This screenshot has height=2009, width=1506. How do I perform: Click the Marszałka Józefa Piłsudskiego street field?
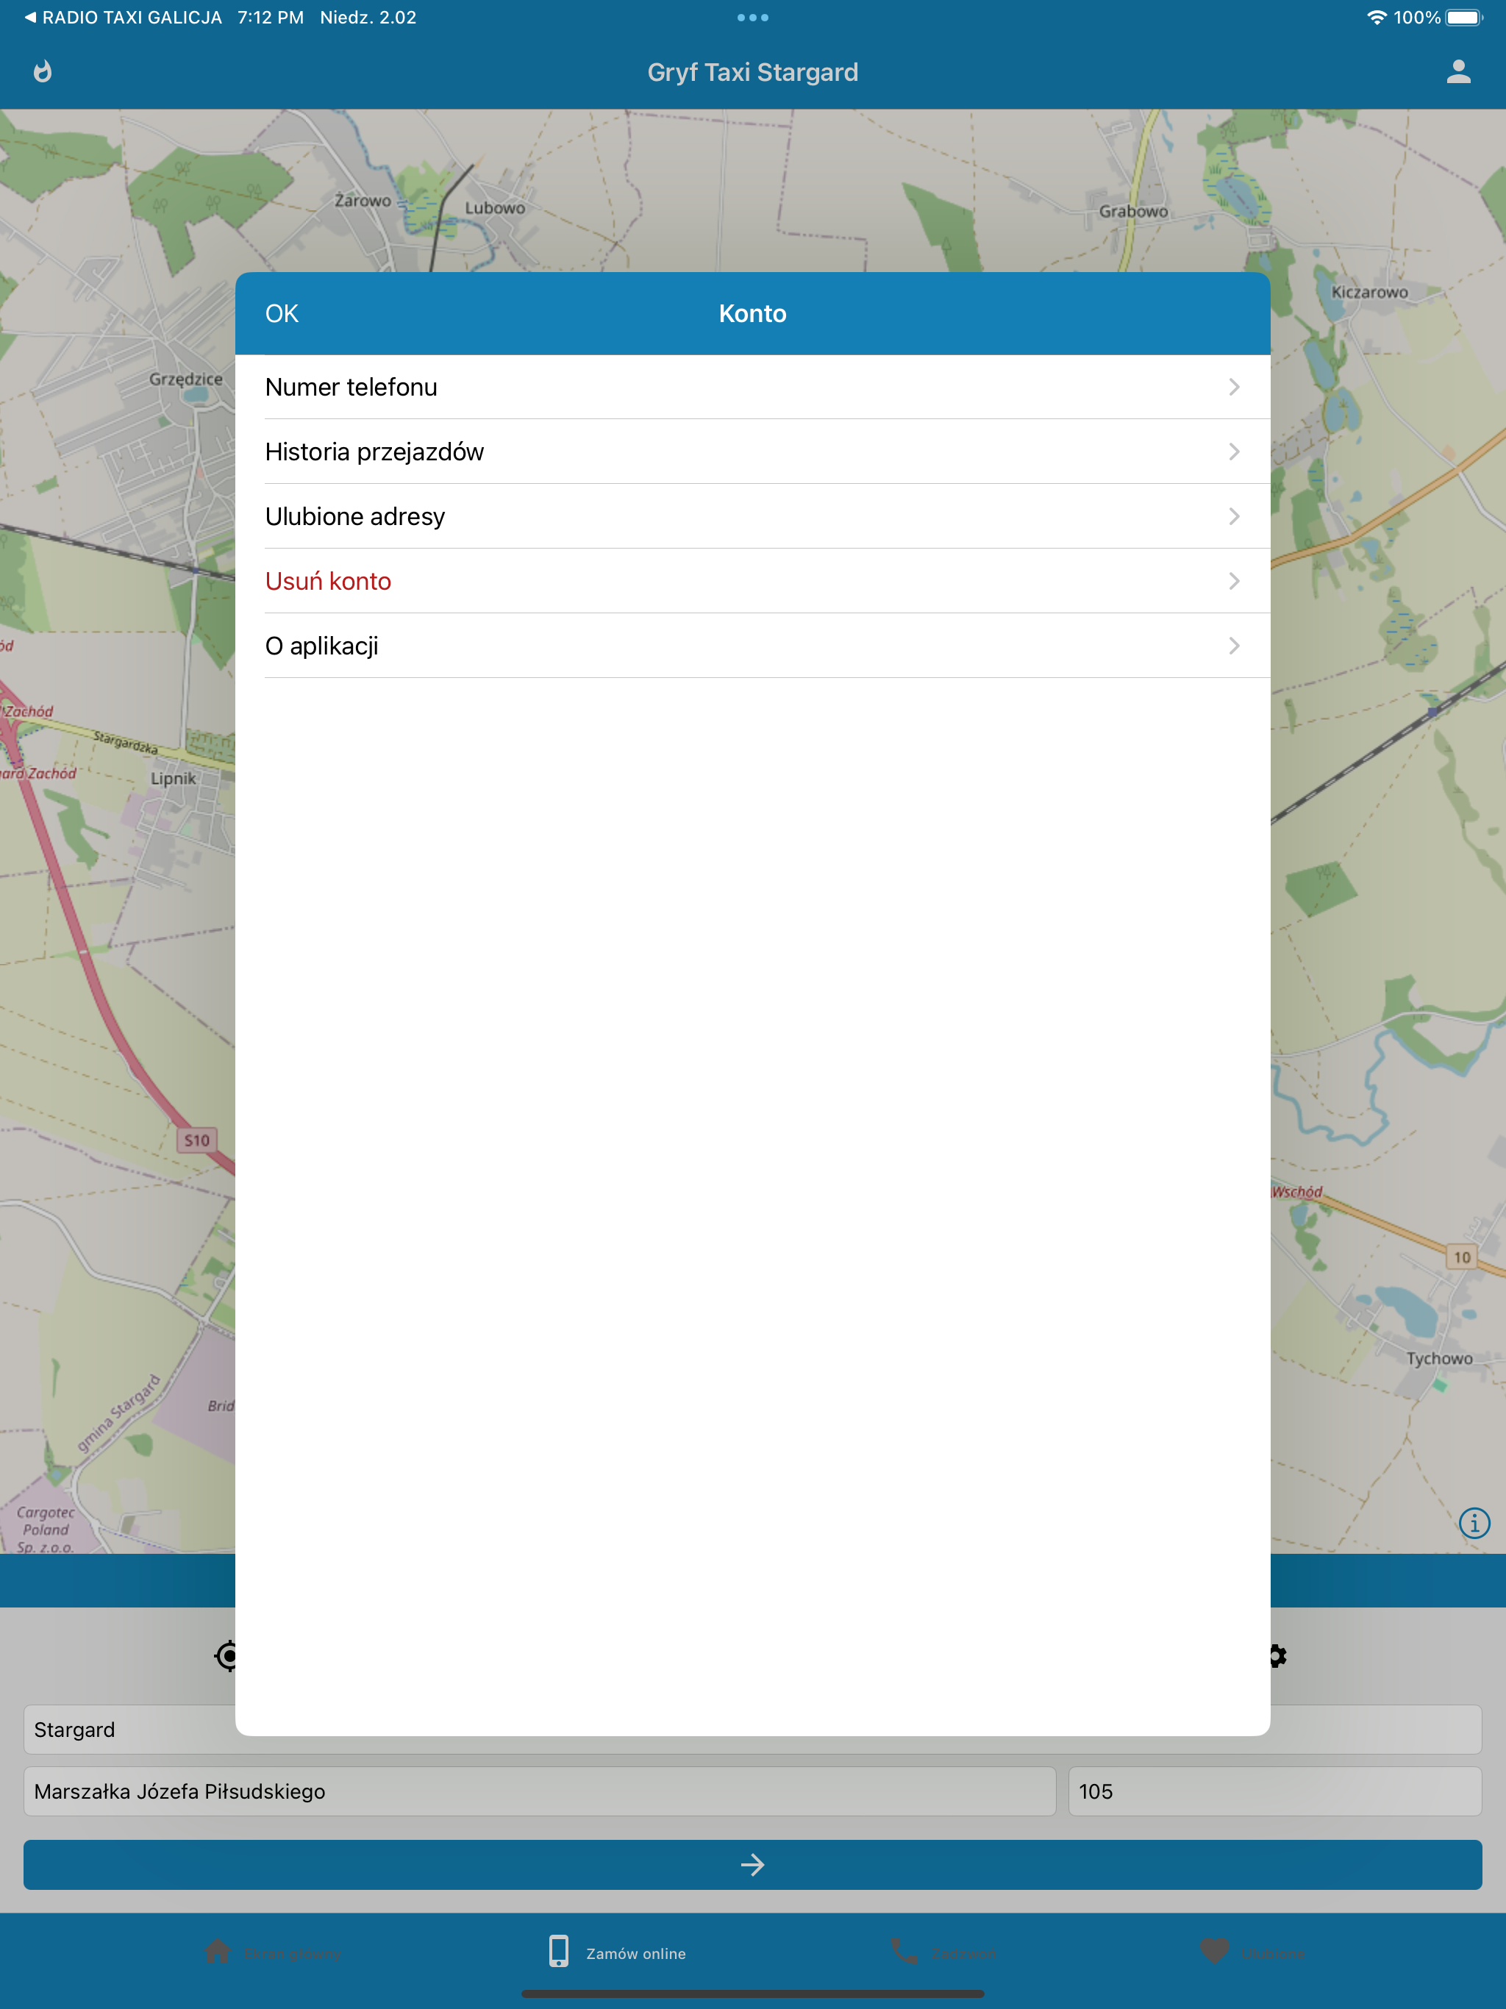[x=540, y=1791]
